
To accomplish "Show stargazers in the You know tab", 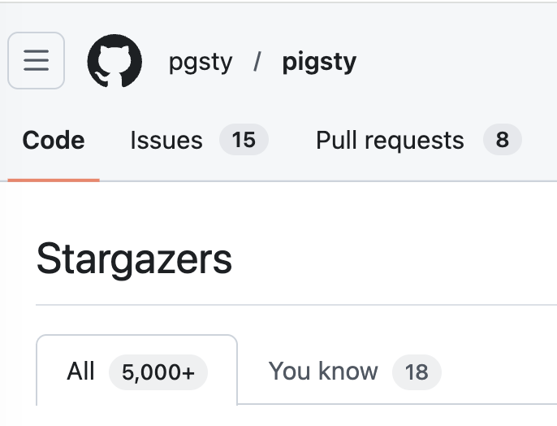I will tap(355, 371).
